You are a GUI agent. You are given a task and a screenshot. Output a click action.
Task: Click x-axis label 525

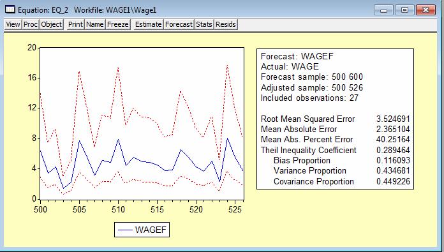click(235, 210)
